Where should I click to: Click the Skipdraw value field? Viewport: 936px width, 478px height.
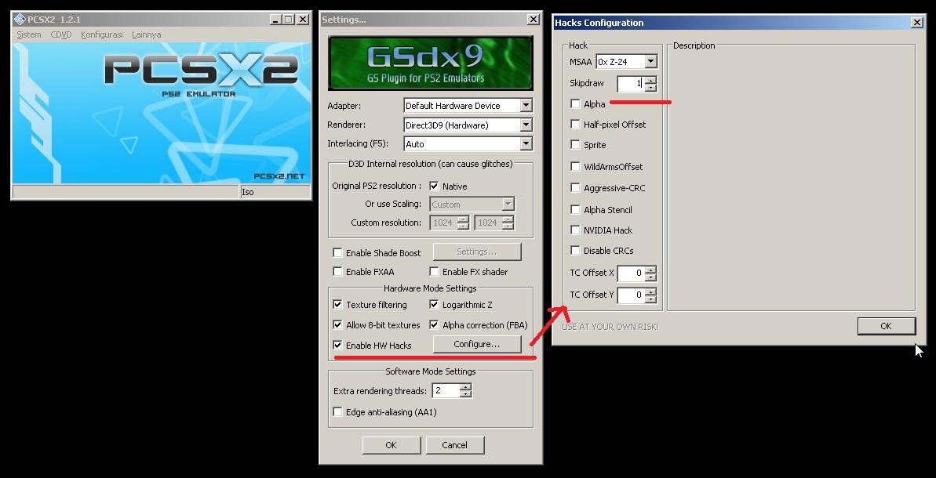(x=630, y=83)
